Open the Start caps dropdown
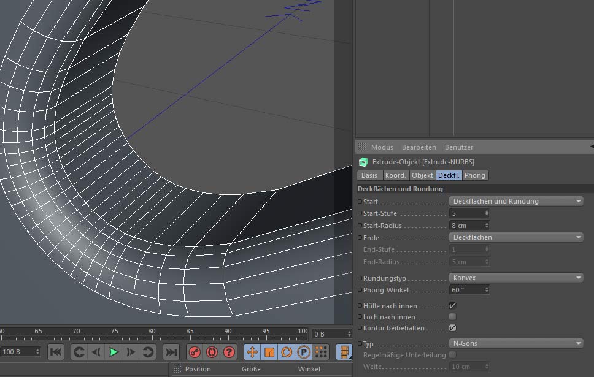The width and height of the screenshot is (594, 377). pos(515,201)
